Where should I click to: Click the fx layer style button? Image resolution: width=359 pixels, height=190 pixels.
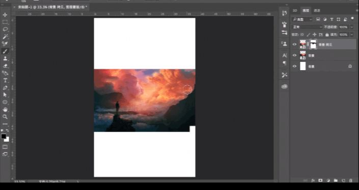[x=313, y=180]
